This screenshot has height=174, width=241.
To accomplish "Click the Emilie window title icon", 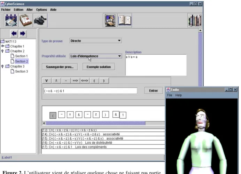I will tap(169, 89).
